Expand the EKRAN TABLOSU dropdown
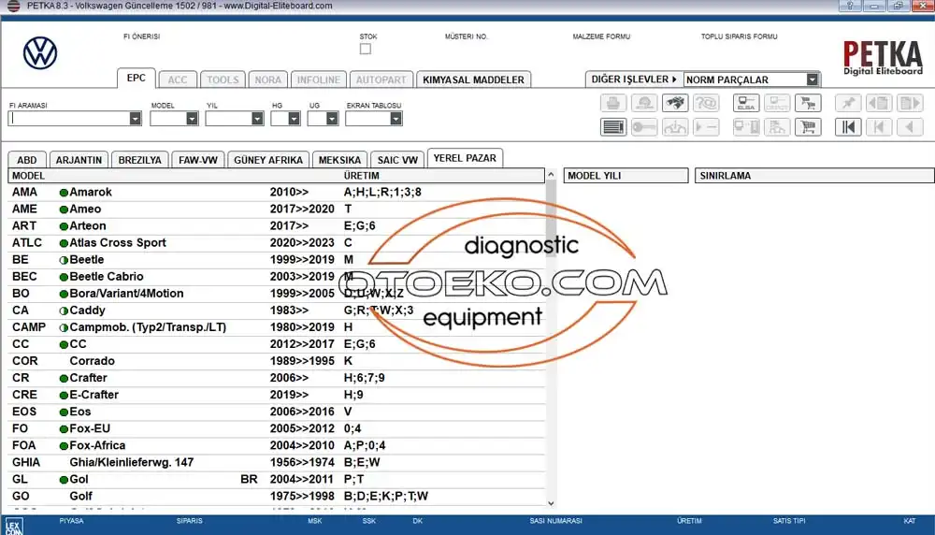The image size is (935, 535). coord(396,119)
